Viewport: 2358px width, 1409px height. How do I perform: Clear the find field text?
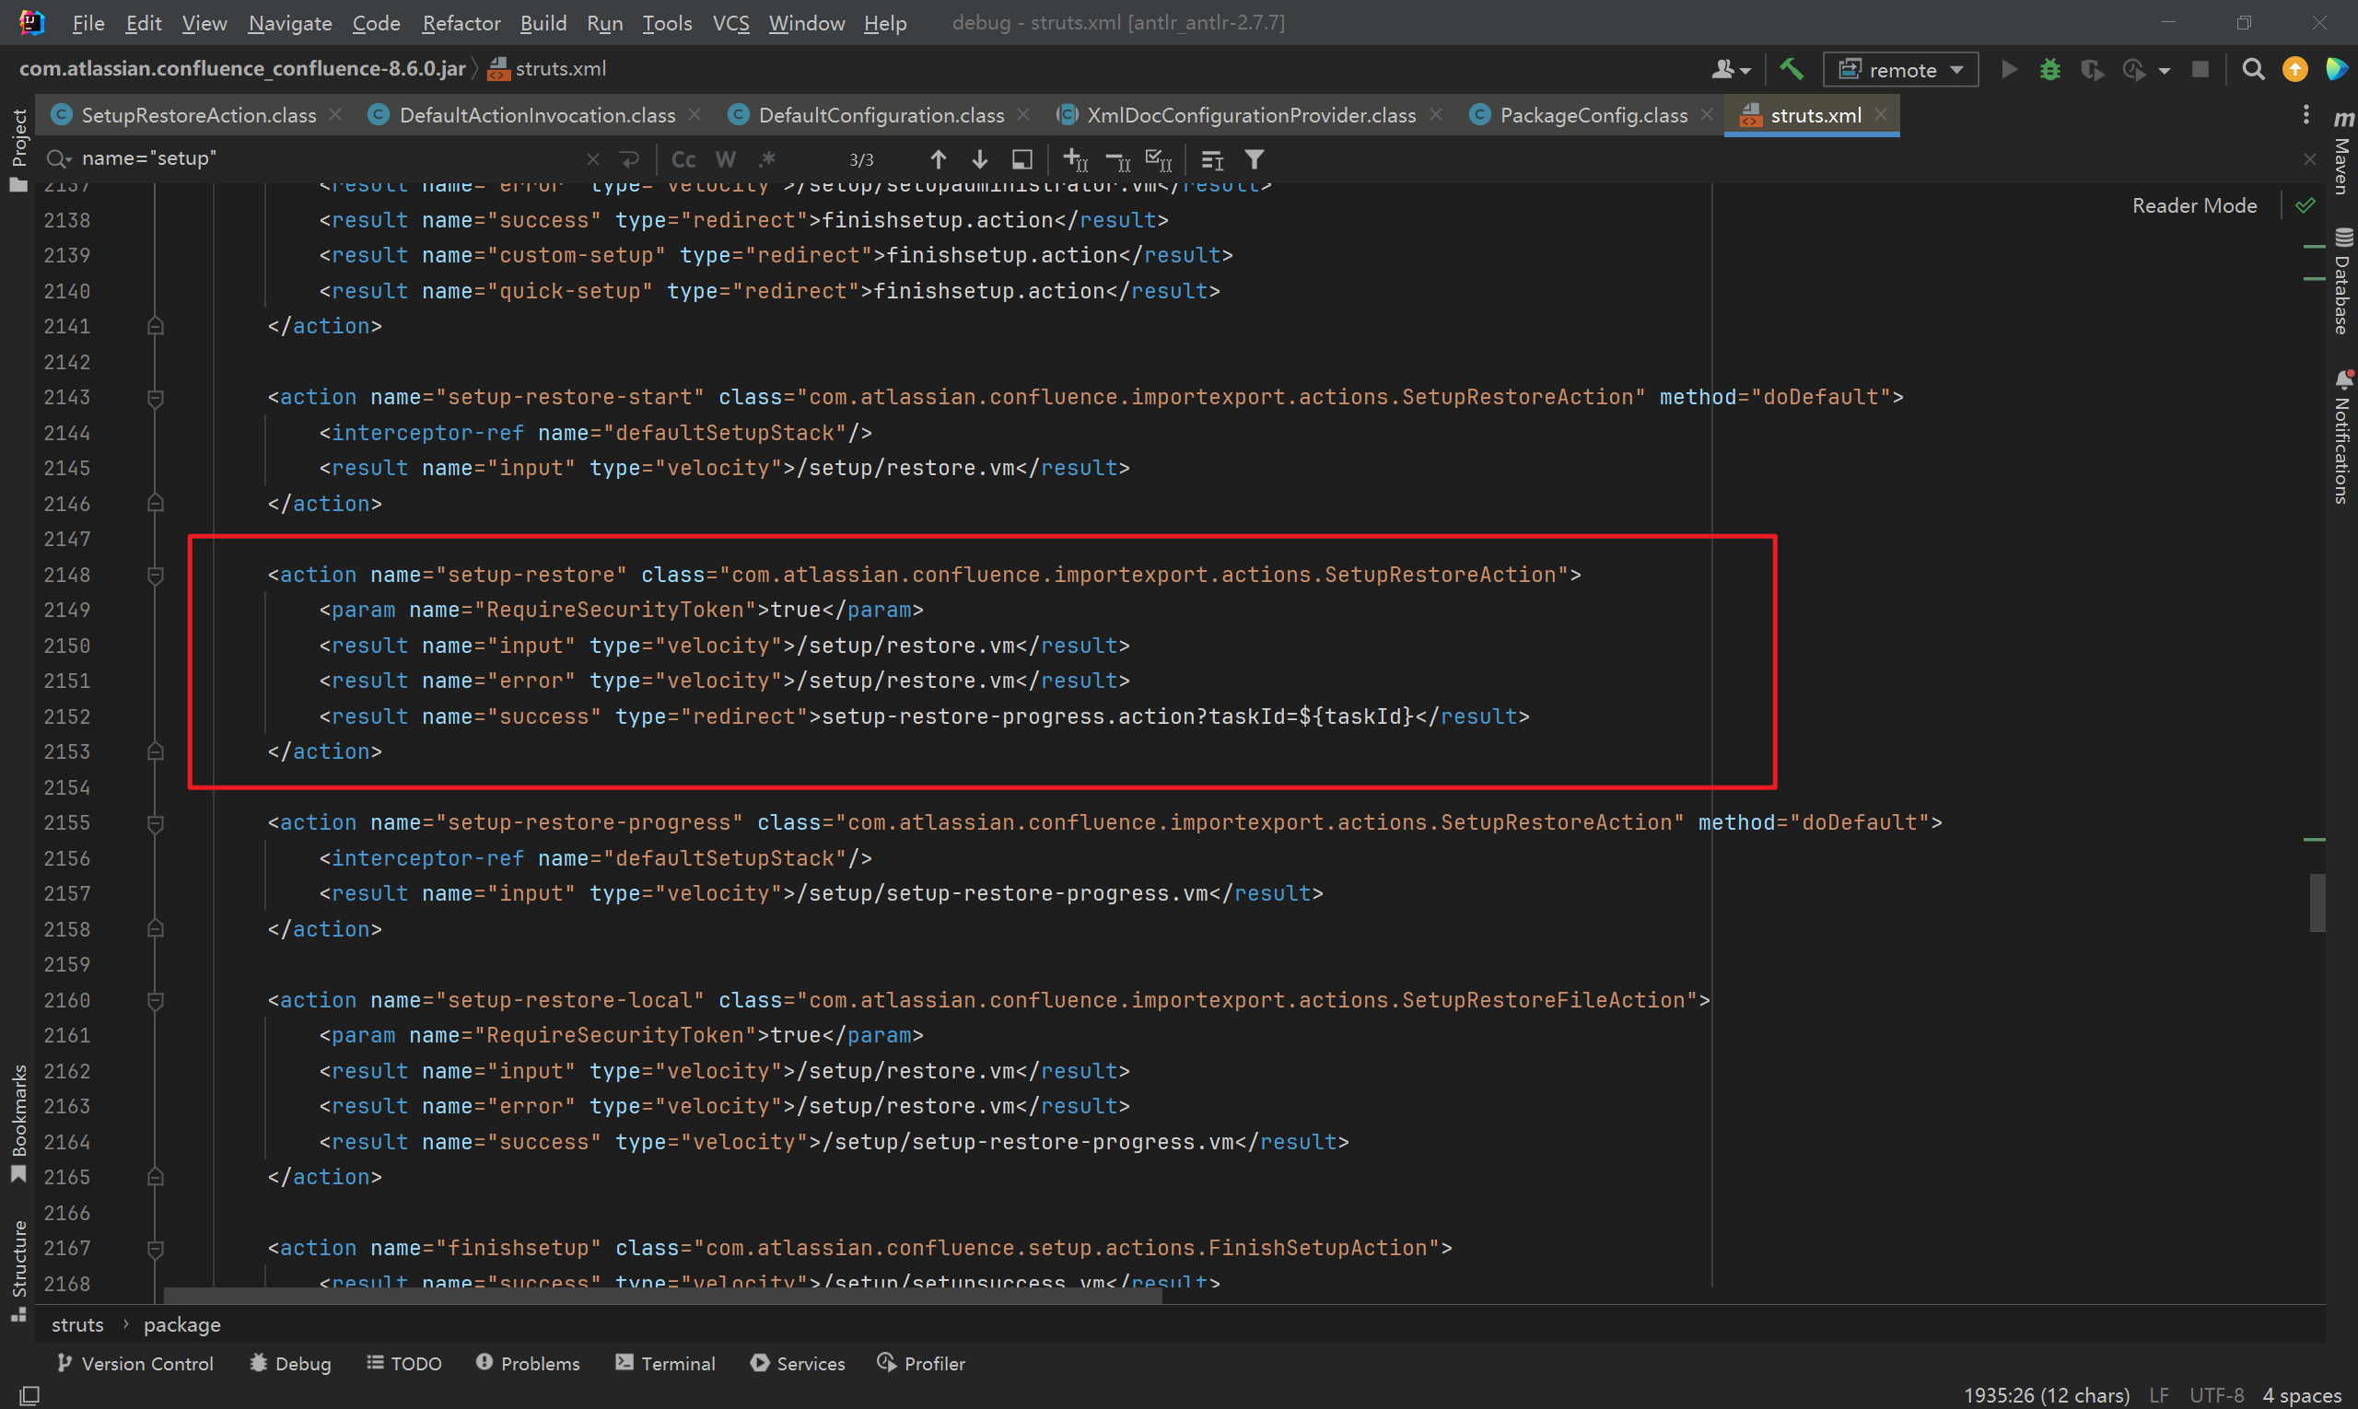(x=592, y=159)
